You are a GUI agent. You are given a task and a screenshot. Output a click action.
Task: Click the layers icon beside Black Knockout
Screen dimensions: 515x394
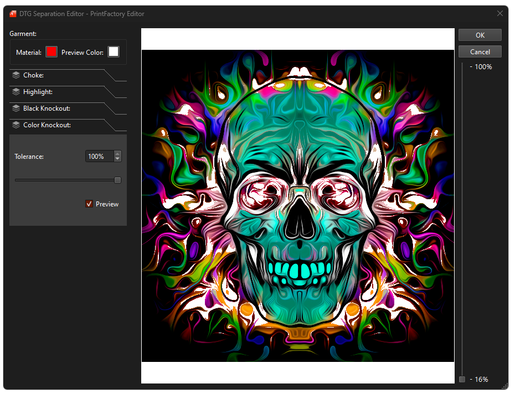coord(16,108)
